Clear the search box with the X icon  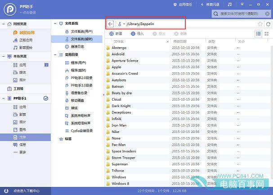tap(267, 14)
